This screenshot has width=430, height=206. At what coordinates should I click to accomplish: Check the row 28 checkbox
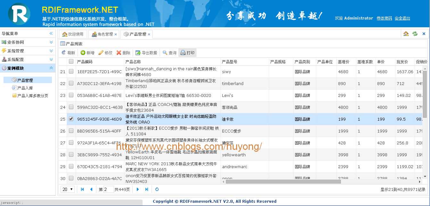point(71,155)
